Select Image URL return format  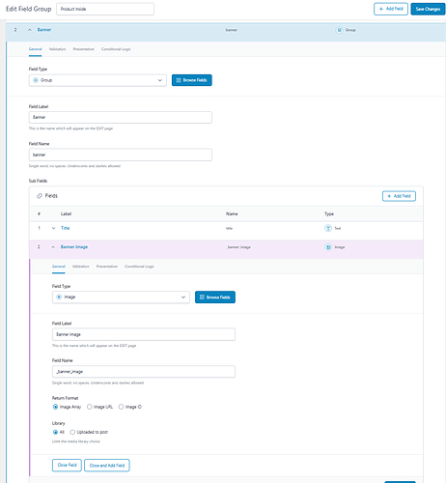(x=90, y=407)
